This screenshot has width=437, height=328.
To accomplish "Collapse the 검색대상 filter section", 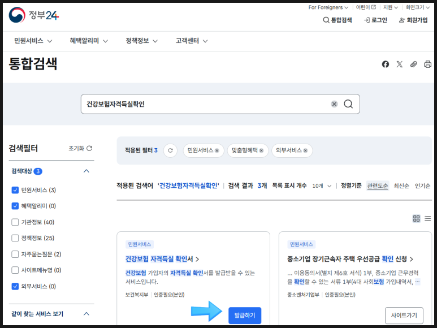I will click(x=86, y=171).
